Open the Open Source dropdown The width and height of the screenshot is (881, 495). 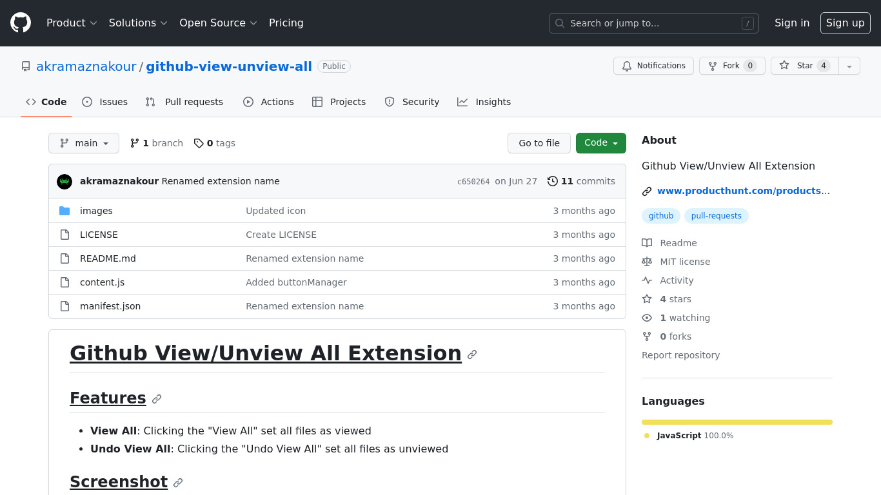pyautogui.click(x=218, y=23)
